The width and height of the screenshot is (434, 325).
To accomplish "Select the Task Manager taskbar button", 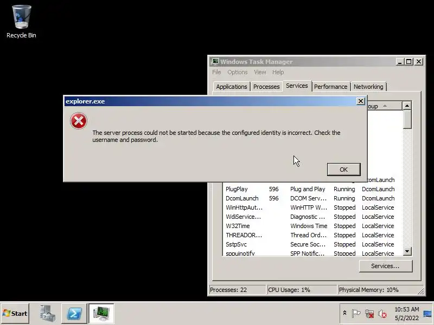I will click(x=101, y=313).
